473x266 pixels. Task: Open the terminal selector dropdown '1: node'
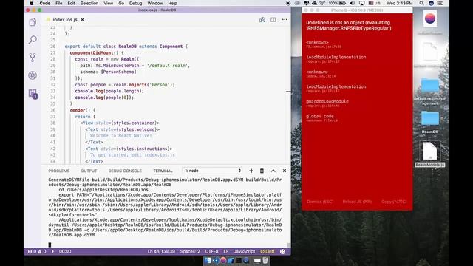click(212, 171)
